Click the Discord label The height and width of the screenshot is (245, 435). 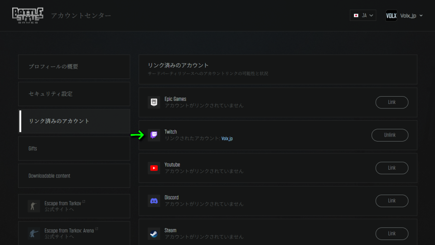pos(171,197)
